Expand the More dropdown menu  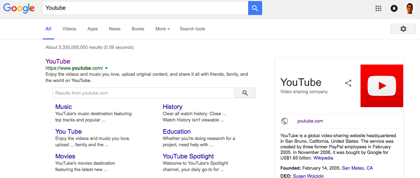point(162,29)
